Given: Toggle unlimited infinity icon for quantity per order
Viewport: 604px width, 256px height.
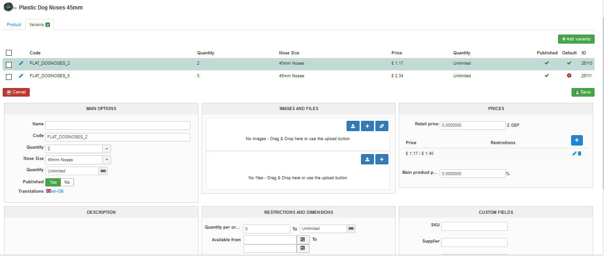Looking at the screenshot, I should (x=351, y=229).
